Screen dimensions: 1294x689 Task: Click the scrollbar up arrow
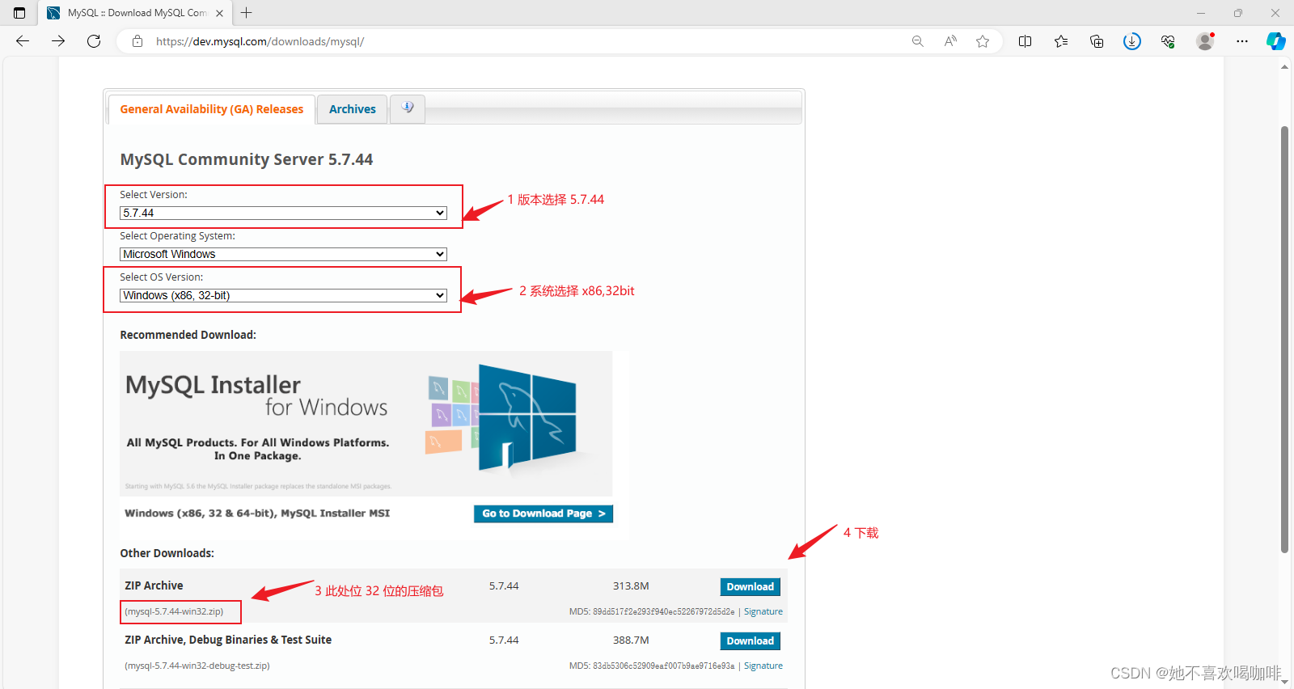[x=1284, y=67]
